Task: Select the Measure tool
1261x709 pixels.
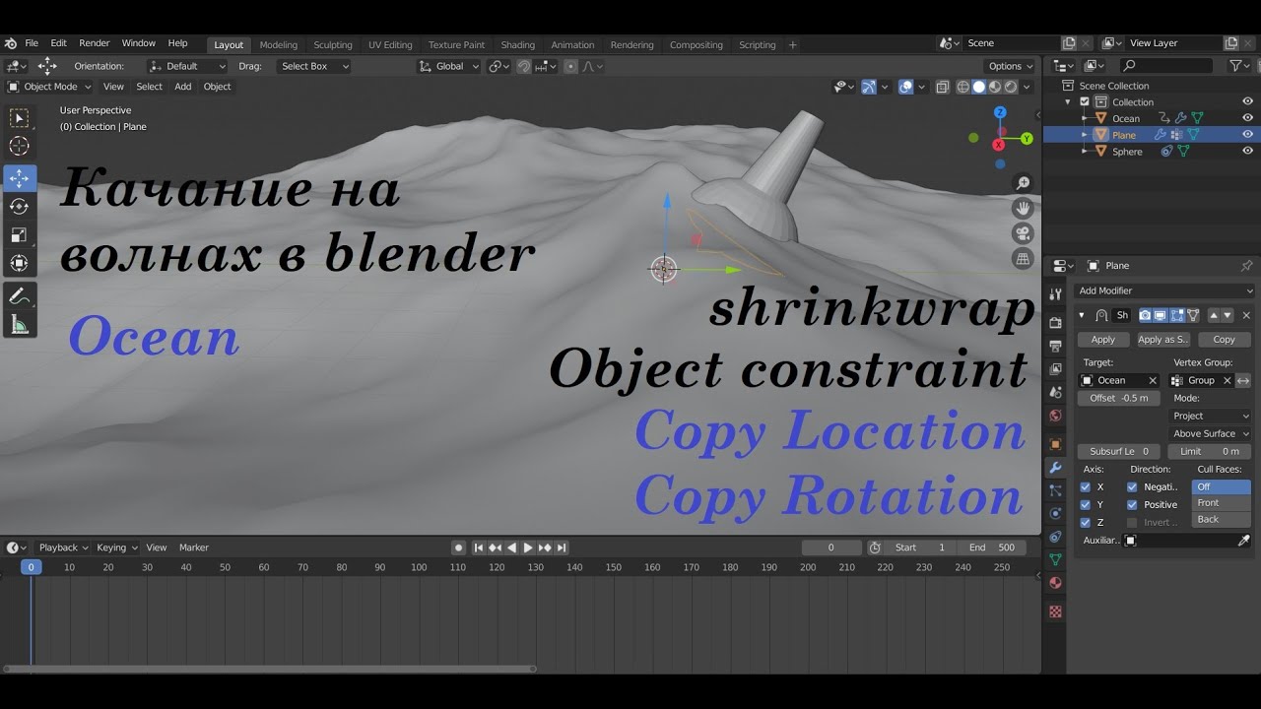Action: pos(19,324)
